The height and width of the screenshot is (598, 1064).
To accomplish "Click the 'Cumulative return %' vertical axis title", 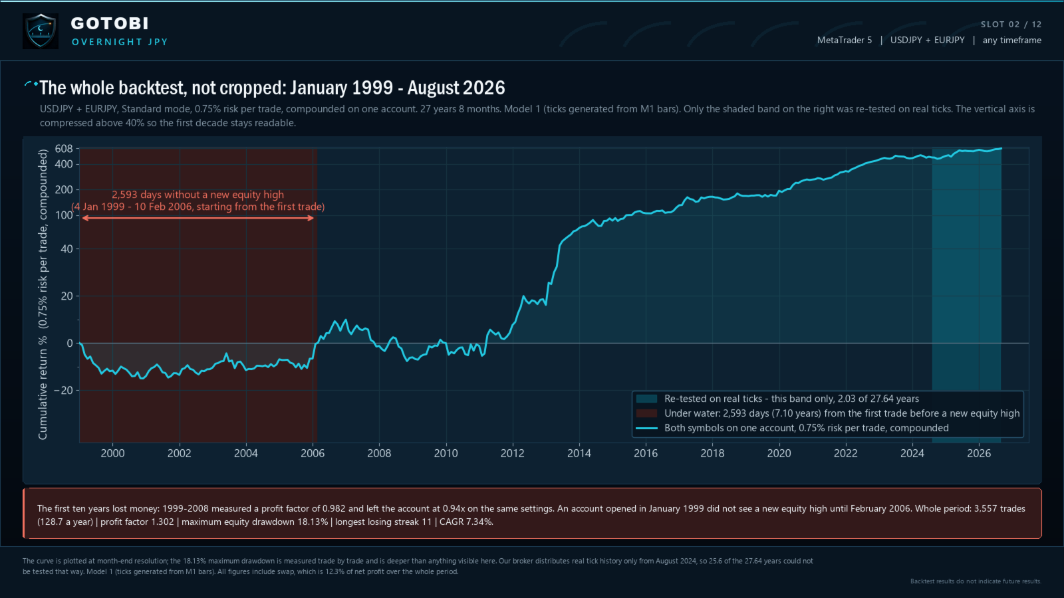I will tap(43, 294).
